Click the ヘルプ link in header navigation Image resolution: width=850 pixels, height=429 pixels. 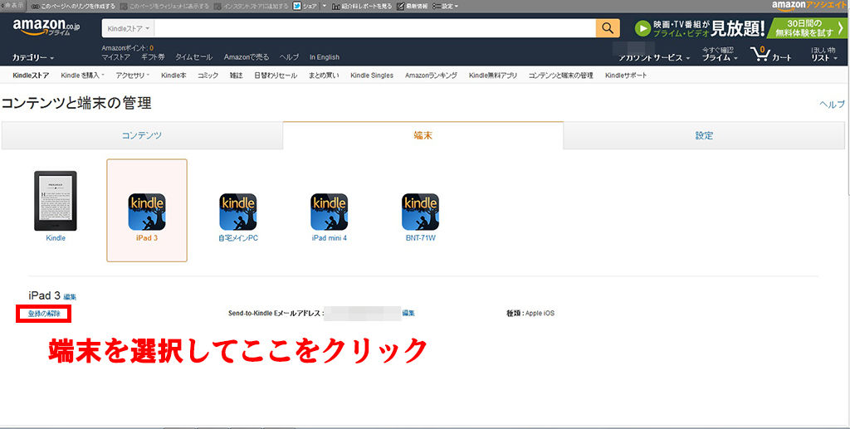(289, 57)
